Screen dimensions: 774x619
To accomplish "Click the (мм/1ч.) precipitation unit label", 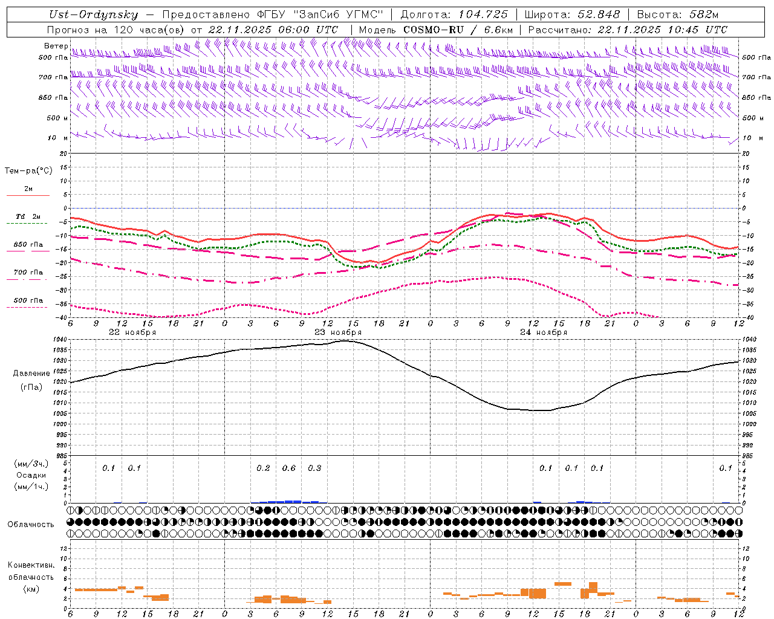I will (31, 487).
